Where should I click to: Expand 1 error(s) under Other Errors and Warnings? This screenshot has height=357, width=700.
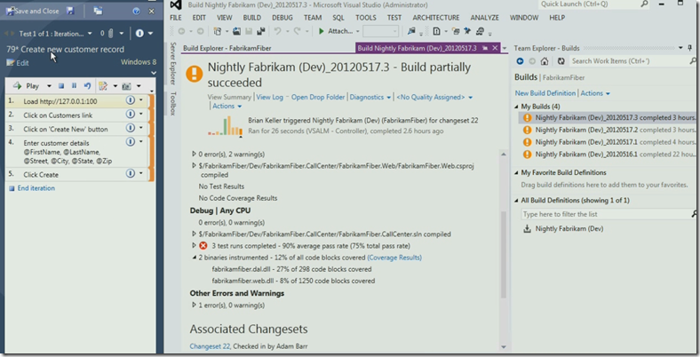pyautogui.click(x=194, y=305)
